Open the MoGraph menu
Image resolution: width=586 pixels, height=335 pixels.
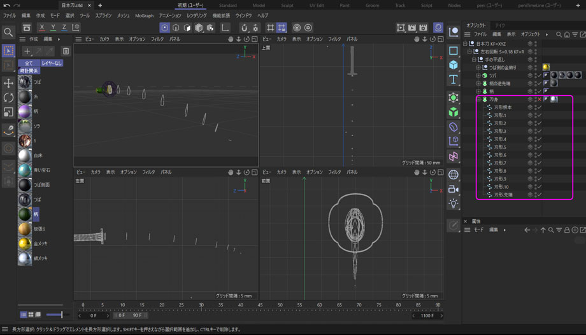[144, 15]
